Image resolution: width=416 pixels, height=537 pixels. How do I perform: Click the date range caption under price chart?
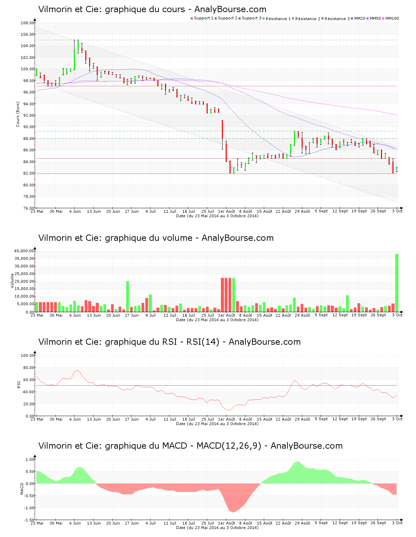(217, 216)
